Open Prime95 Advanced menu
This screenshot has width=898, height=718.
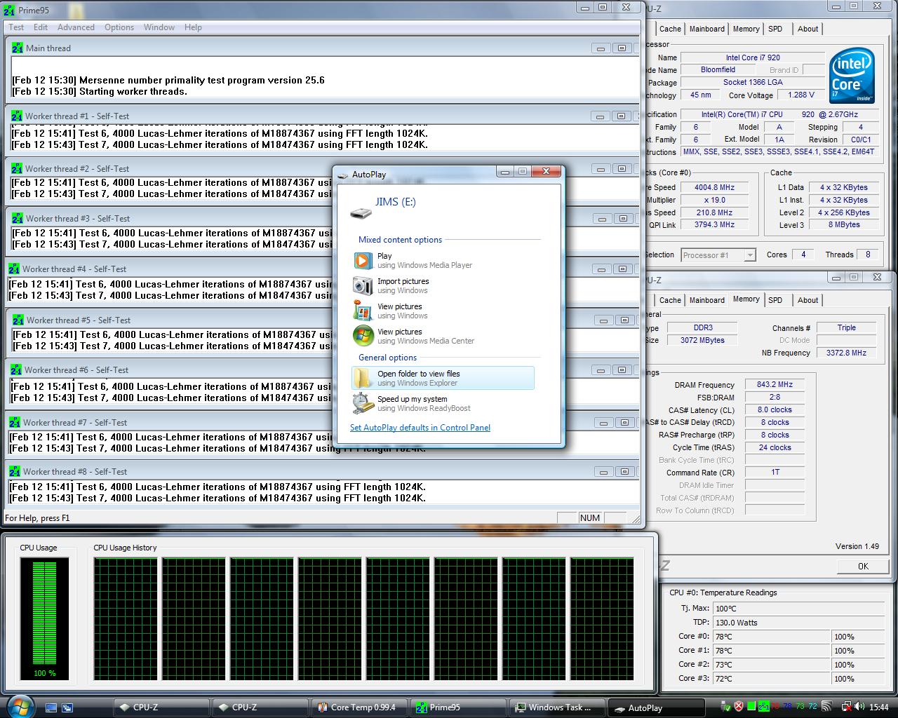click(76, 27)
